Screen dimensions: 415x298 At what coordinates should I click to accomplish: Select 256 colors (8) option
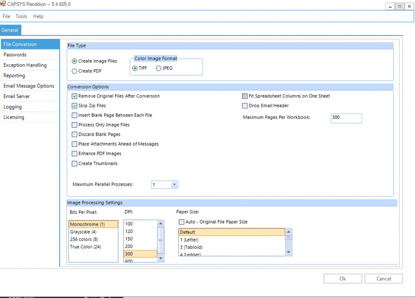(93, 239)
